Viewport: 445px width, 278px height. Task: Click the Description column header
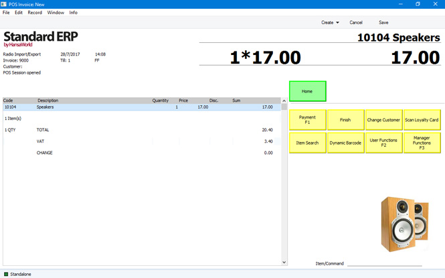pos(48,100)
